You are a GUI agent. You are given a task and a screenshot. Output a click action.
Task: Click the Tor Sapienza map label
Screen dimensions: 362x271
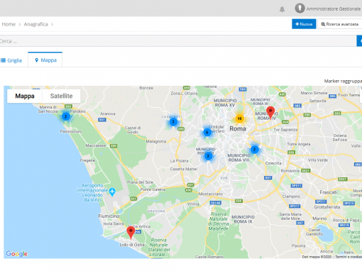(x=285, y=130)
